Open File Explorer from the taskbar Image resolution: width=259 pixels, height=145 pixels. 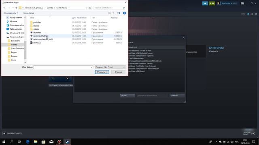(x=36, y=142)
